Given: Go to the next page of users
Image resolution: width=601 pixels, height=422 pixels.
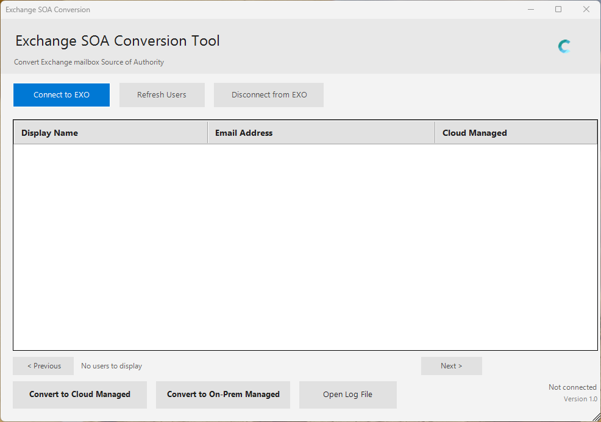Looking at the screenshot, I should (451, 366).
